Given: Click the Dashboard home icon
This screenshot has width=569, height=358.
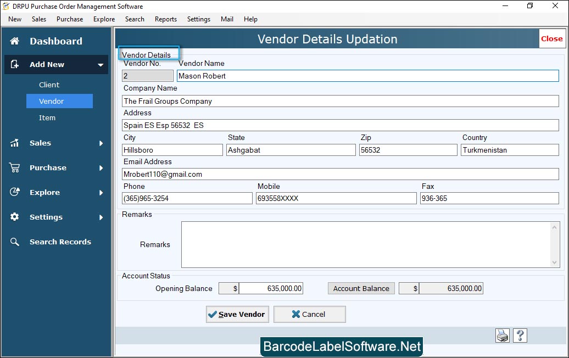Looking at the screenshot, I should [x=15, y=41].
